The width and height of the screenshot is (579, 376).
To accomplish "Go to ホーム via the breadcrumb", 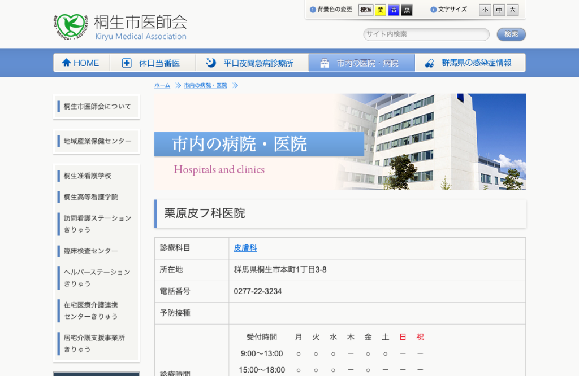I will point(162,85).
